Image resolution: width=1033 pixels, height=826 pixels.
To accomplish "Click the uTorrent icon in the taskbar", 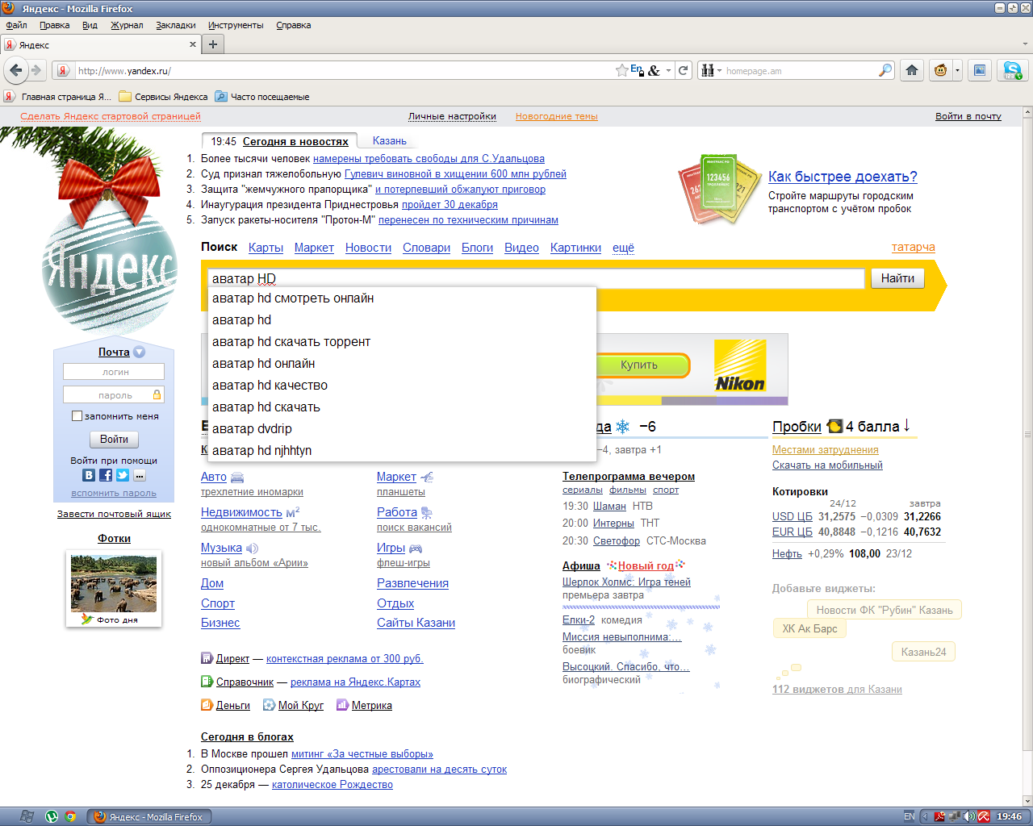I will pos(52,816).
